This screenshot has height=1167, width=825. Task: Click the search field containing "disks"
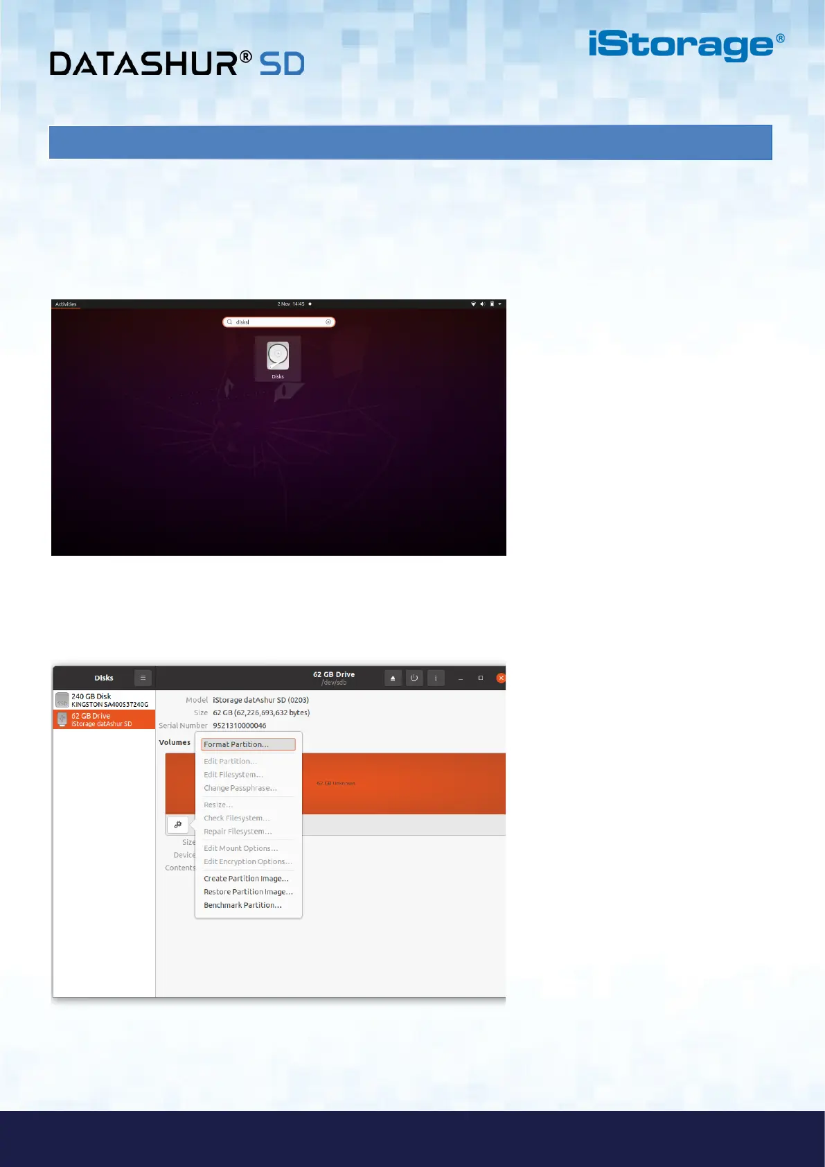coord(278,322)
